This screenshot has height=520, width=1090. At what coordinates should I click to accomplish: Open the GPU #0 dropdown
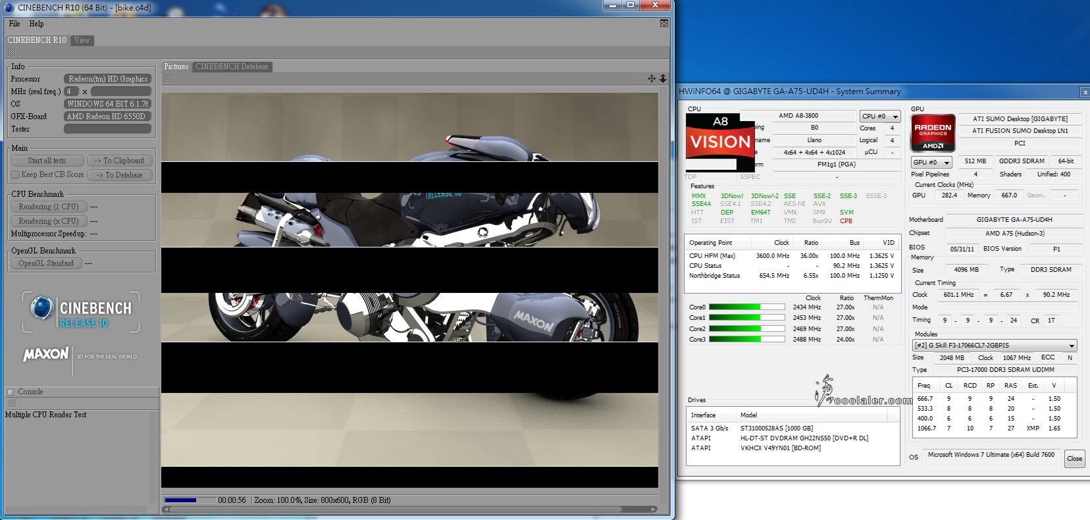[931, 162]
